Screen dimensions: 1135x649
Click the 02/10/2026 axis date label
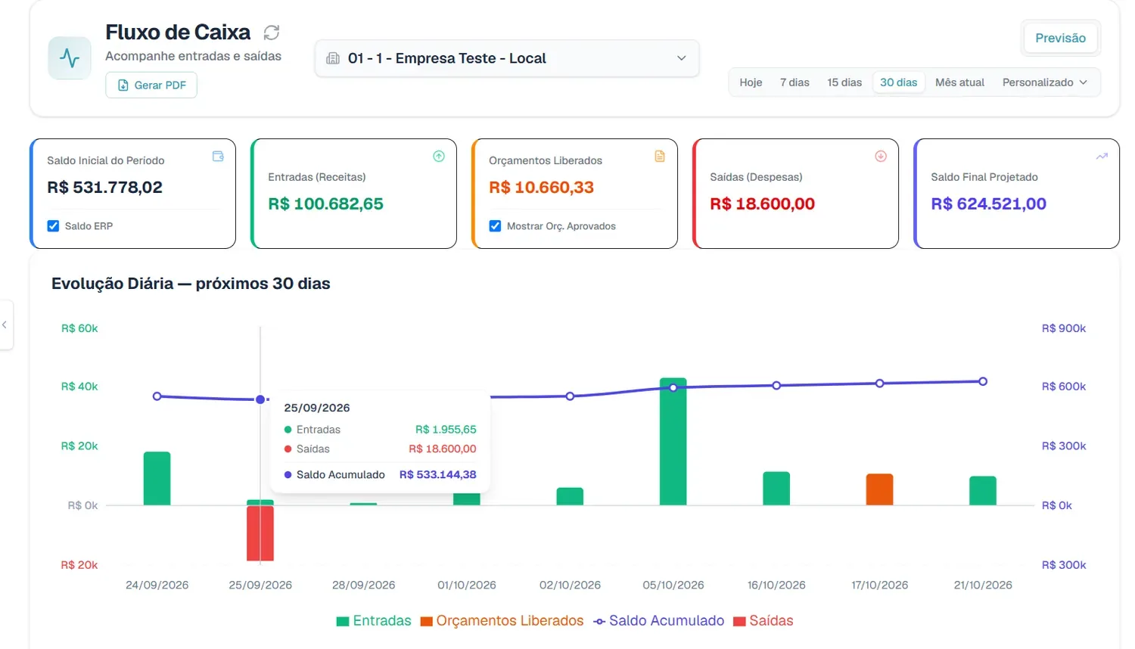click(570, 585)
